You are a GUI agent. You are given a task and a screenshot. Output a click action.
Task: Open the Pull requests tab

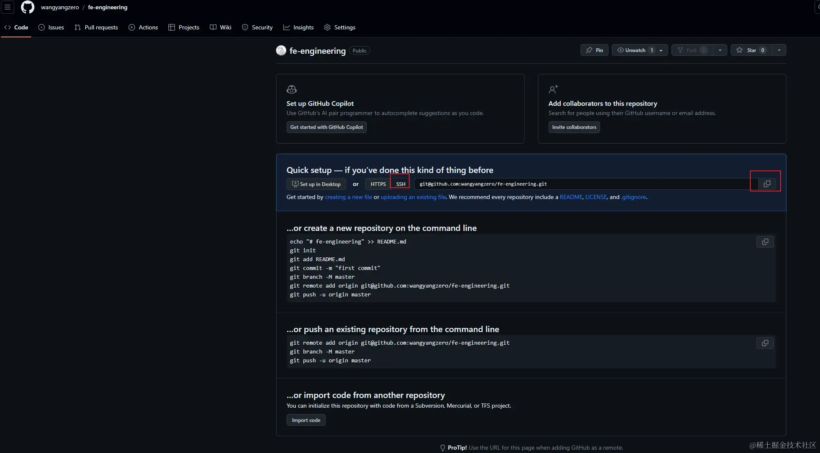click(96, 27)
